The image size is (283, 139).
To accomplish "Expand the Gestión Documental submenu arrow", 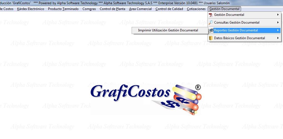I will (x=278, y=15).
